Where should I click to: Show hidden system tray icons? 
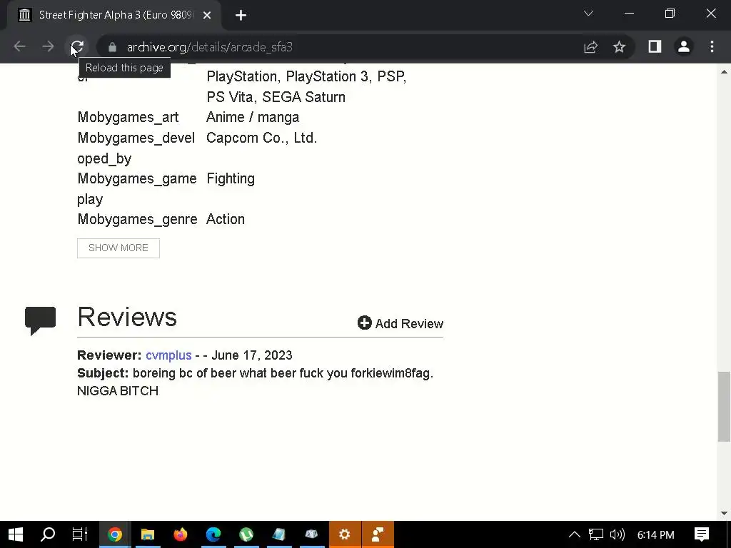click(575, 534)
